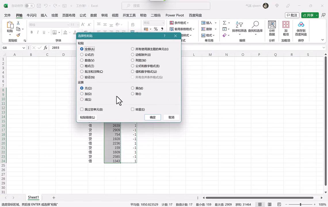Click the Save to Baidu Netdisk icon
This screenshot has height=207, width=328.
[x=301, y=27]
